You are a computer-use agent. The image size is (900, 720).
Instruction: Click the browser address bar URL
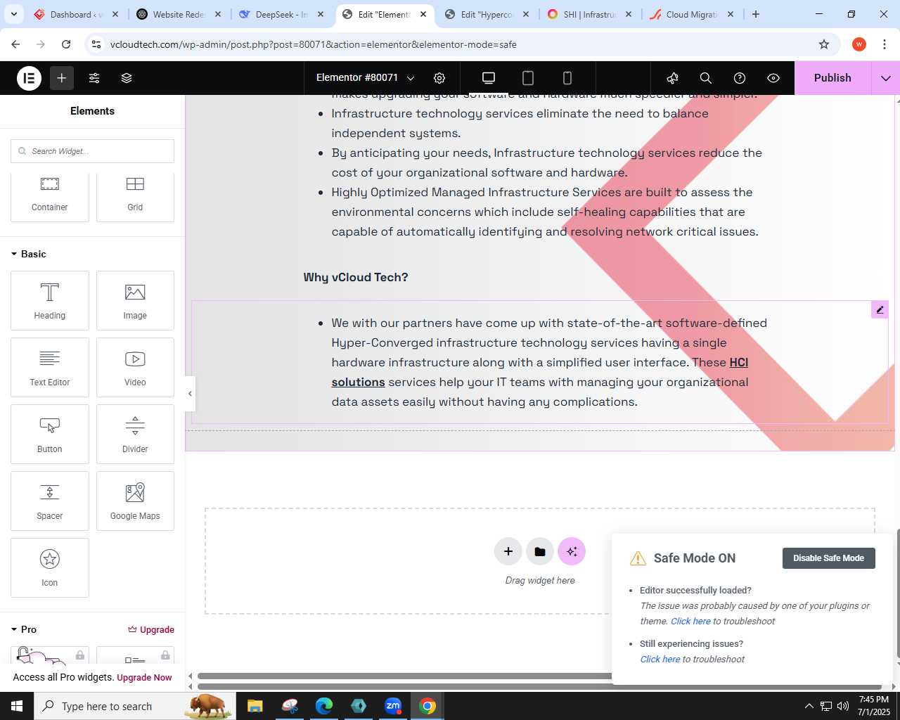coord(314,44)
